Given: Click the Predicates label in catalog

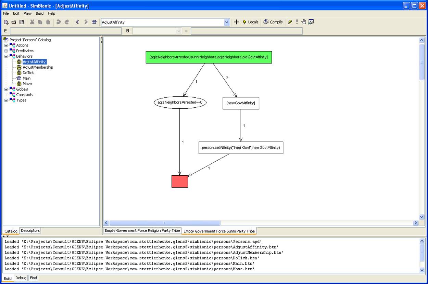Looking at the screenshot, I should pos(25,51).
